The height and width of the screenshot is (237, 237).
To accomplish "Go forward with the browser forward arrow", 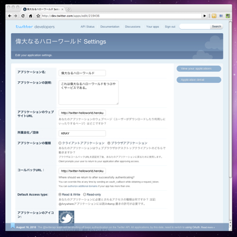I will point(15,16).
